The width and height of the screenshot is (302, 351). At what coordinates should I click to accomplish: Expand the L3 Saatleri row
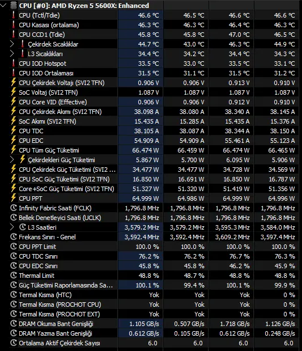[12, 227]
